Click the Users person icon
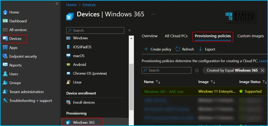Screen dimensions: 268x126 coord(5,74)
